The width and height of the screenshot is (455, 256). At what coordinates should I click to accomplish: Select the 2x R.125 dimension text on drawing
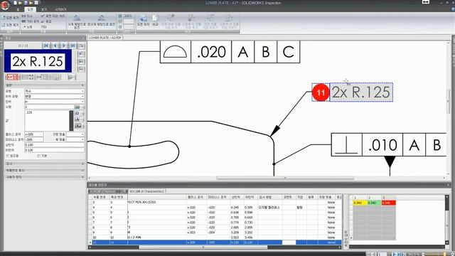tap(361, 92)
